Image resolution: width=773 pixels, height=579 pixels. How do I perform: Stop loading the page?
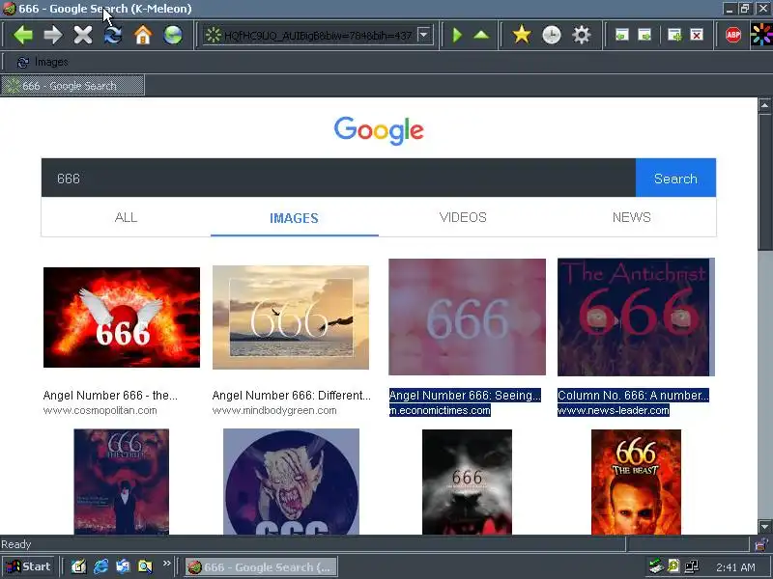coord(83,35)
